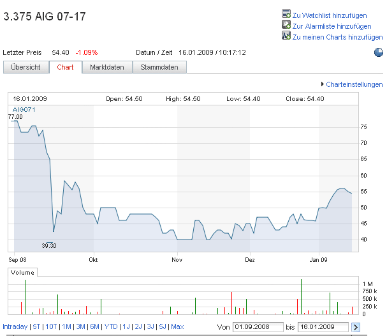
Task: Click the 3.375 AIG 07-17 title
Action: 45,17
